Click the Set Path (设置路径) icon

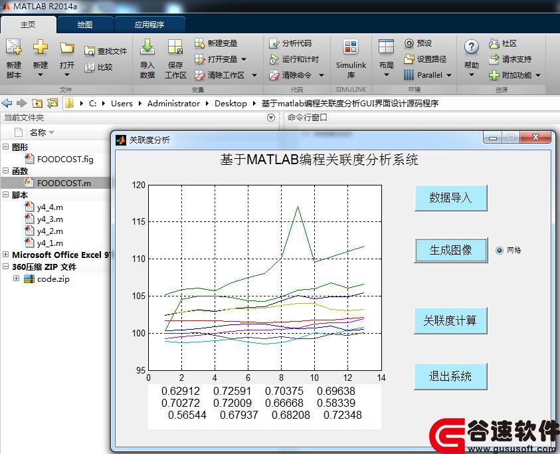pos(409,59)
